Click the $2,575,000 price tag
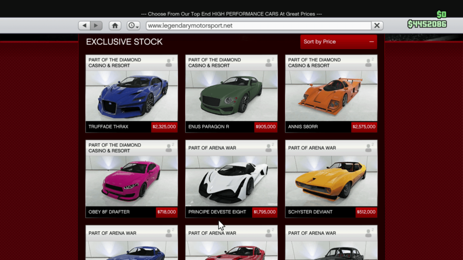 pos(364,127)
